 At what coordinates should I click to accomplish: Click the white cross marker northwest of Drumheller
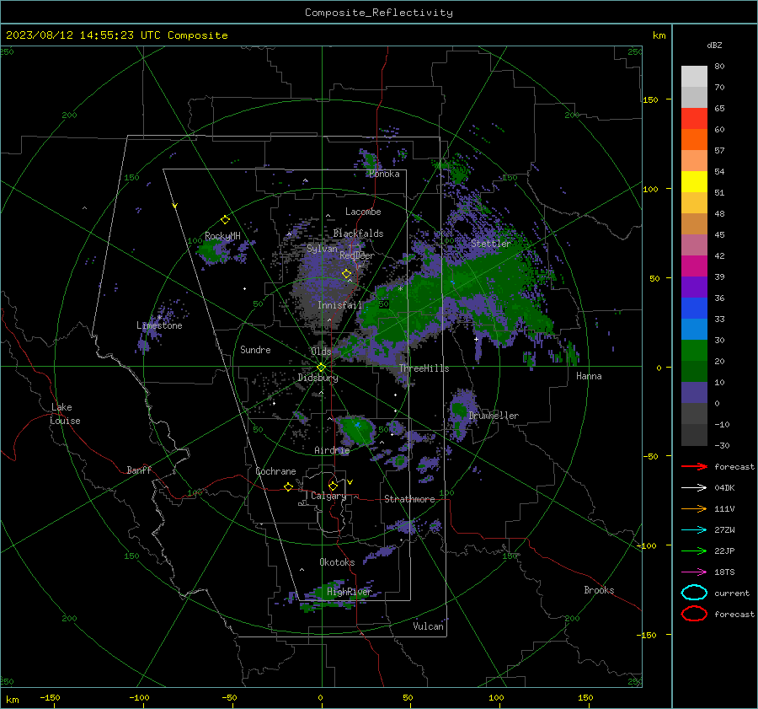476,339
